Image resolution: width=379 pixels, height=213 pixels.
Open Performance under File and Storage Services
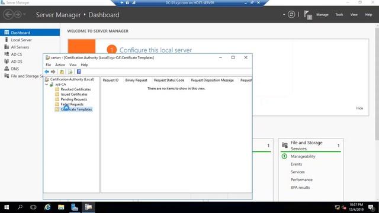301,180
